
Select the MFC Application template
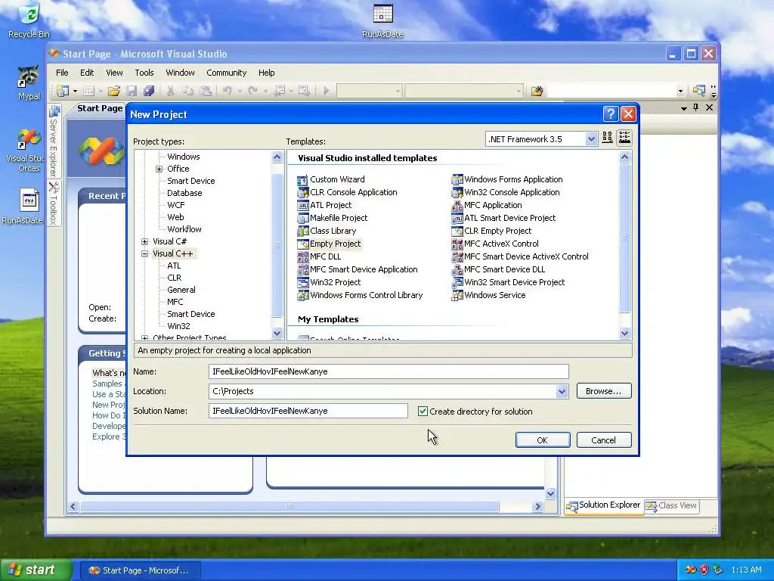[487, 205]
